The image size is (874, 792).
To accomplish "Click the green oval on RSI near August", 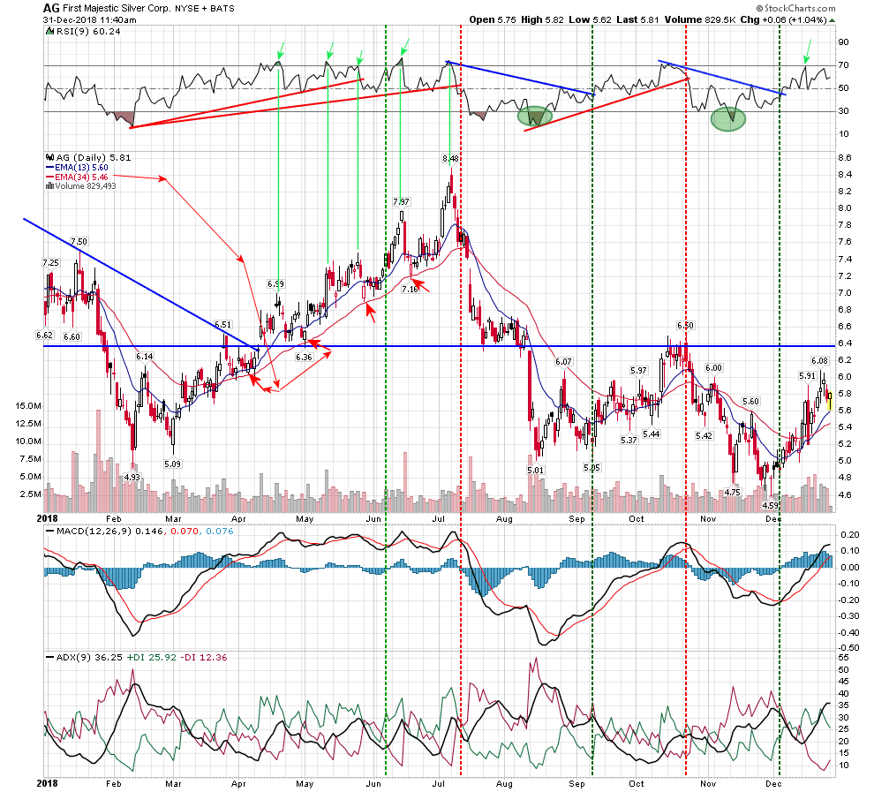I will [534, 116].
